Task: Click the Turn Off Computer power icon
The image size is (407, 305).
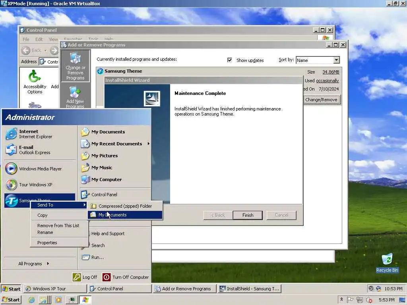Action: [107, 277]
